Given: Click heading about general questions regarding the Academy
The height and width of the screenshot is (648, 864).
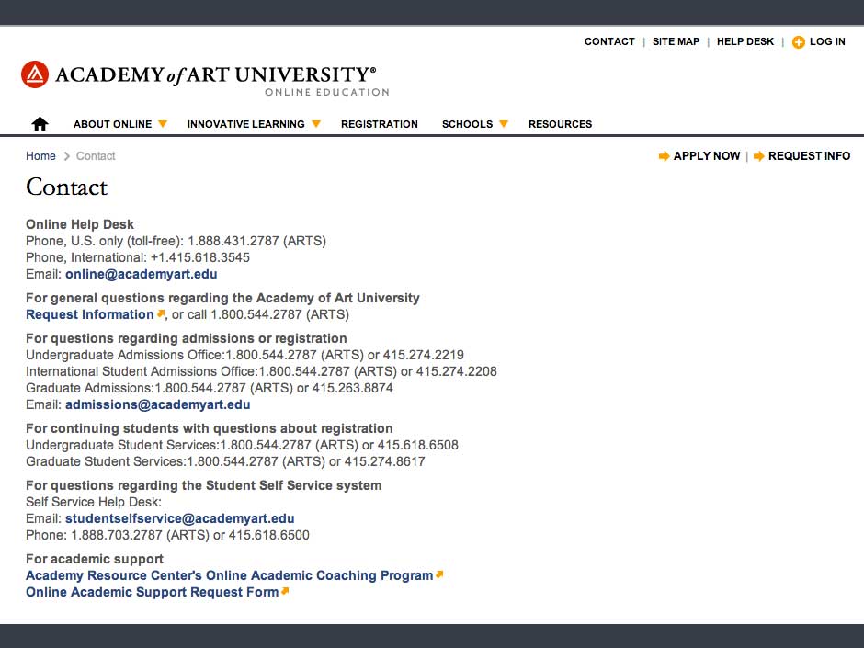Looking at the screenshot, I should (x=222, y=298).
